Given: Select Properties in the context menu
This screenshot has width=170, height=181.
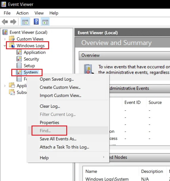Looking at the screenshot, I should tap(49, 123).
